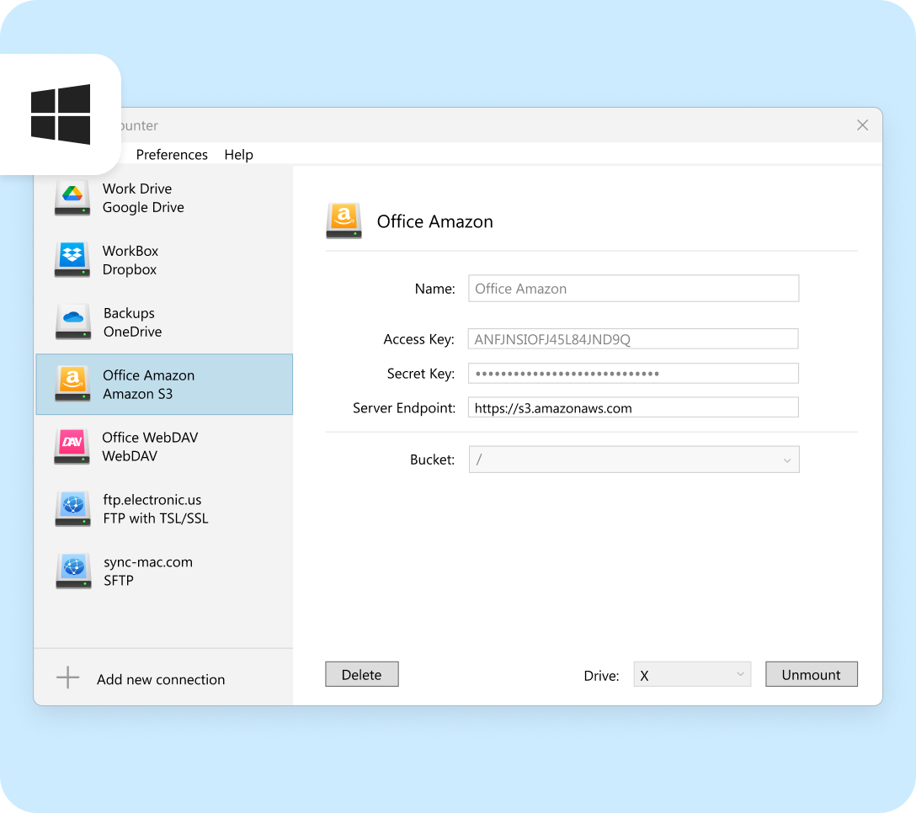Select the Dropbox WorkBox drive icon
Viewport: 916px width, 813px height.
pyautogui.click(x=72, y=260)
